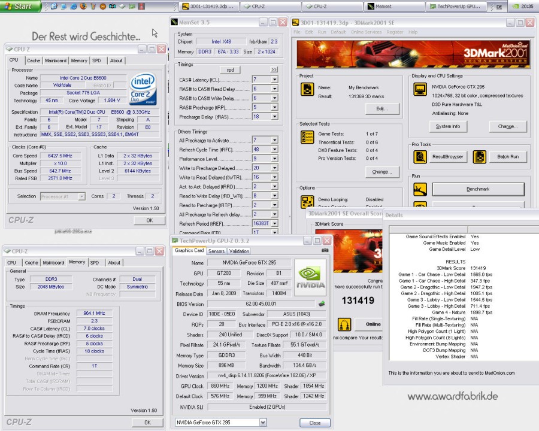This screenshot has width=539, height=431.
Task: Click the GPU-Z Driver Version field
Action: [267, 376]
